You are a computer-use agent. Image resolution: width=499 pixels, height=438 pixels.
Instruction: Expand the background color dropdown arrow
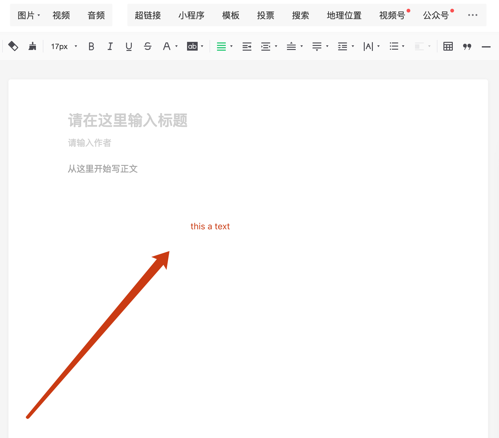202,46
